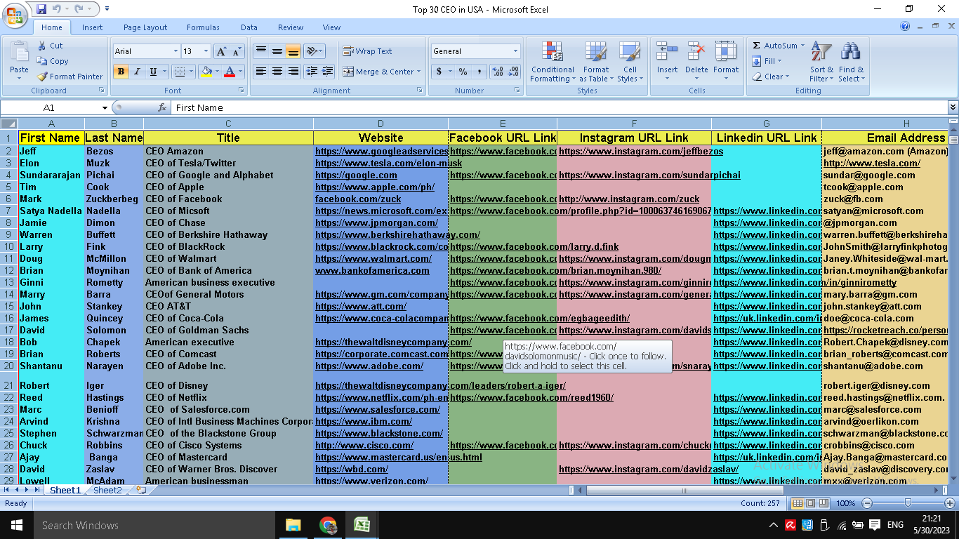
Task: Expand the Merge & Center dropdown arrow
Action: 418,72
